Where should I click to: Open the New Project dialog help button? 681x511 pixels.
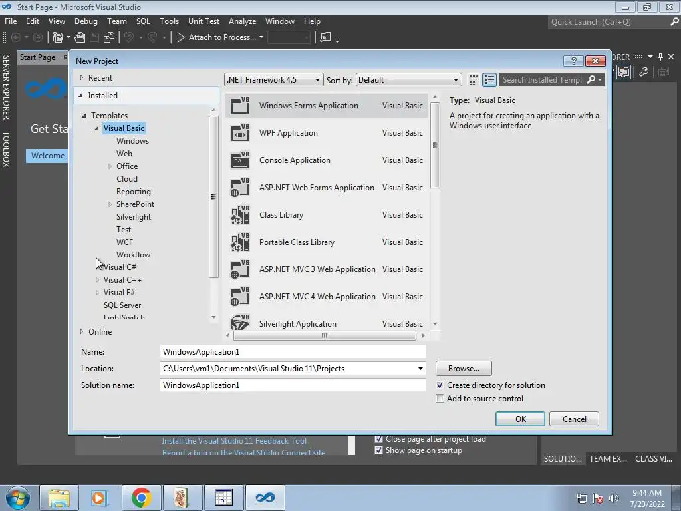pos(573,61)
